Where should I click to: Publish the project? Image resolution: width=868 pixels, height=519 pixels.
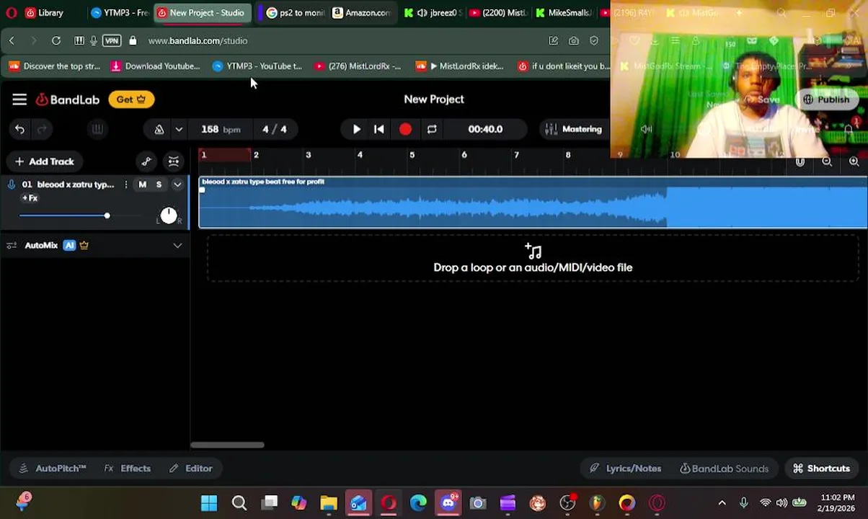click(826, 99)
